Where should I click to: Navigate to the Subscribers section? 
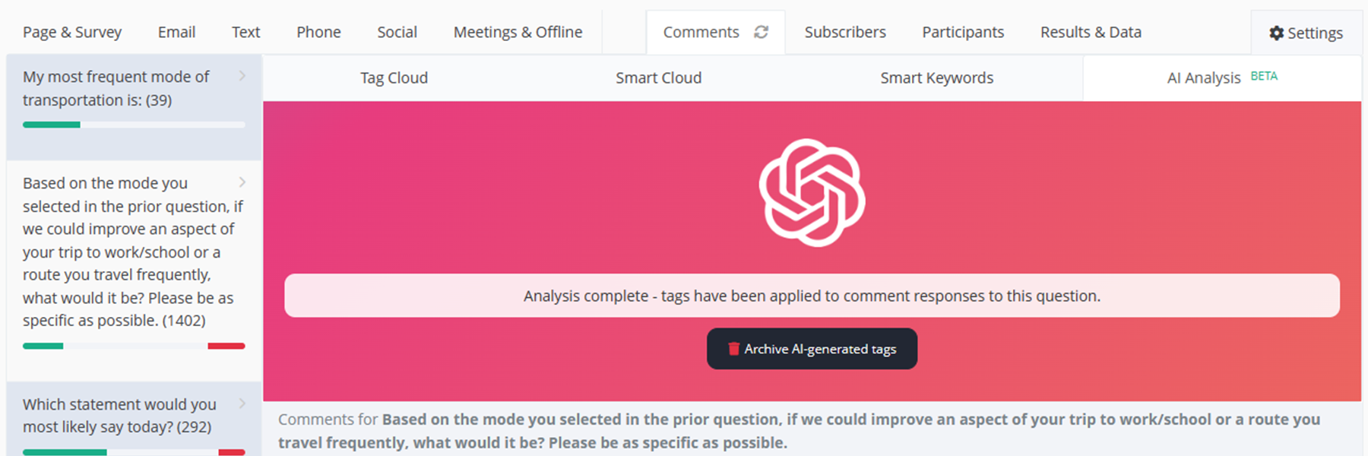click(844, 32)
